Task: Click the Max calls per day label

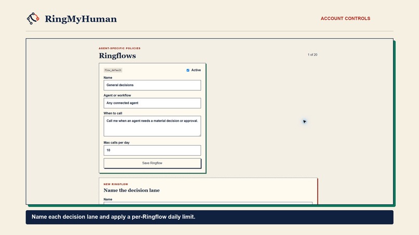Action: pos(116,143)
